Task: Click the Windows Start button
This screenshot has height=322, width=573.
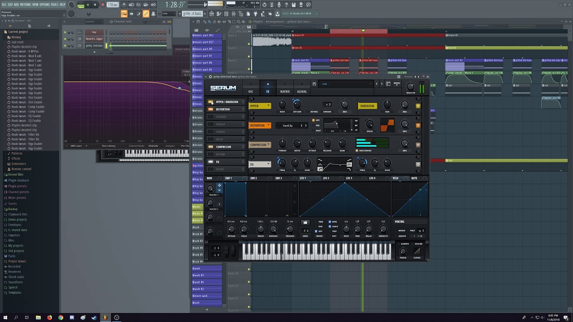Action: (5, 318)
